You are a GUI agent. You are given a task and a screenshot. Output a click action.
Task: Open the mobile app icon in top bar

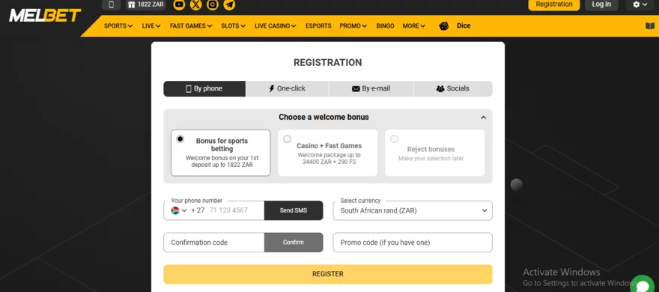[111, 4]
